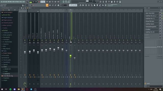Expand Mixer presets folder
The width and height of the screenshot is (163, 91).
pos(7,25)
